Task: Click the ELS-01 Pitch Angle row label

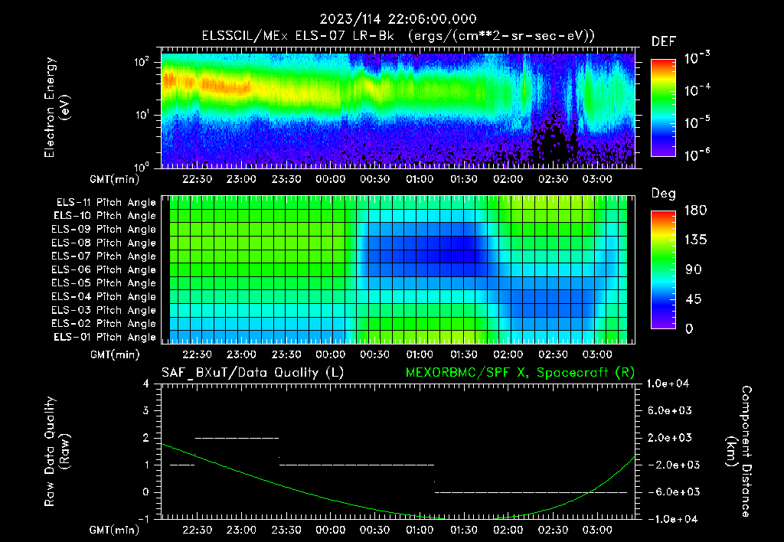Action: pyautogui.click(x=105, y=337)
